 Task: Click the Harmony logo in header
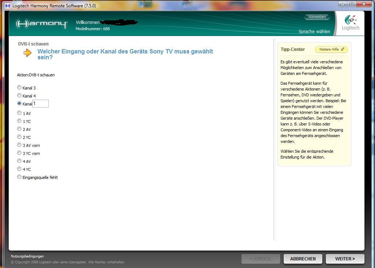point(41,24)
